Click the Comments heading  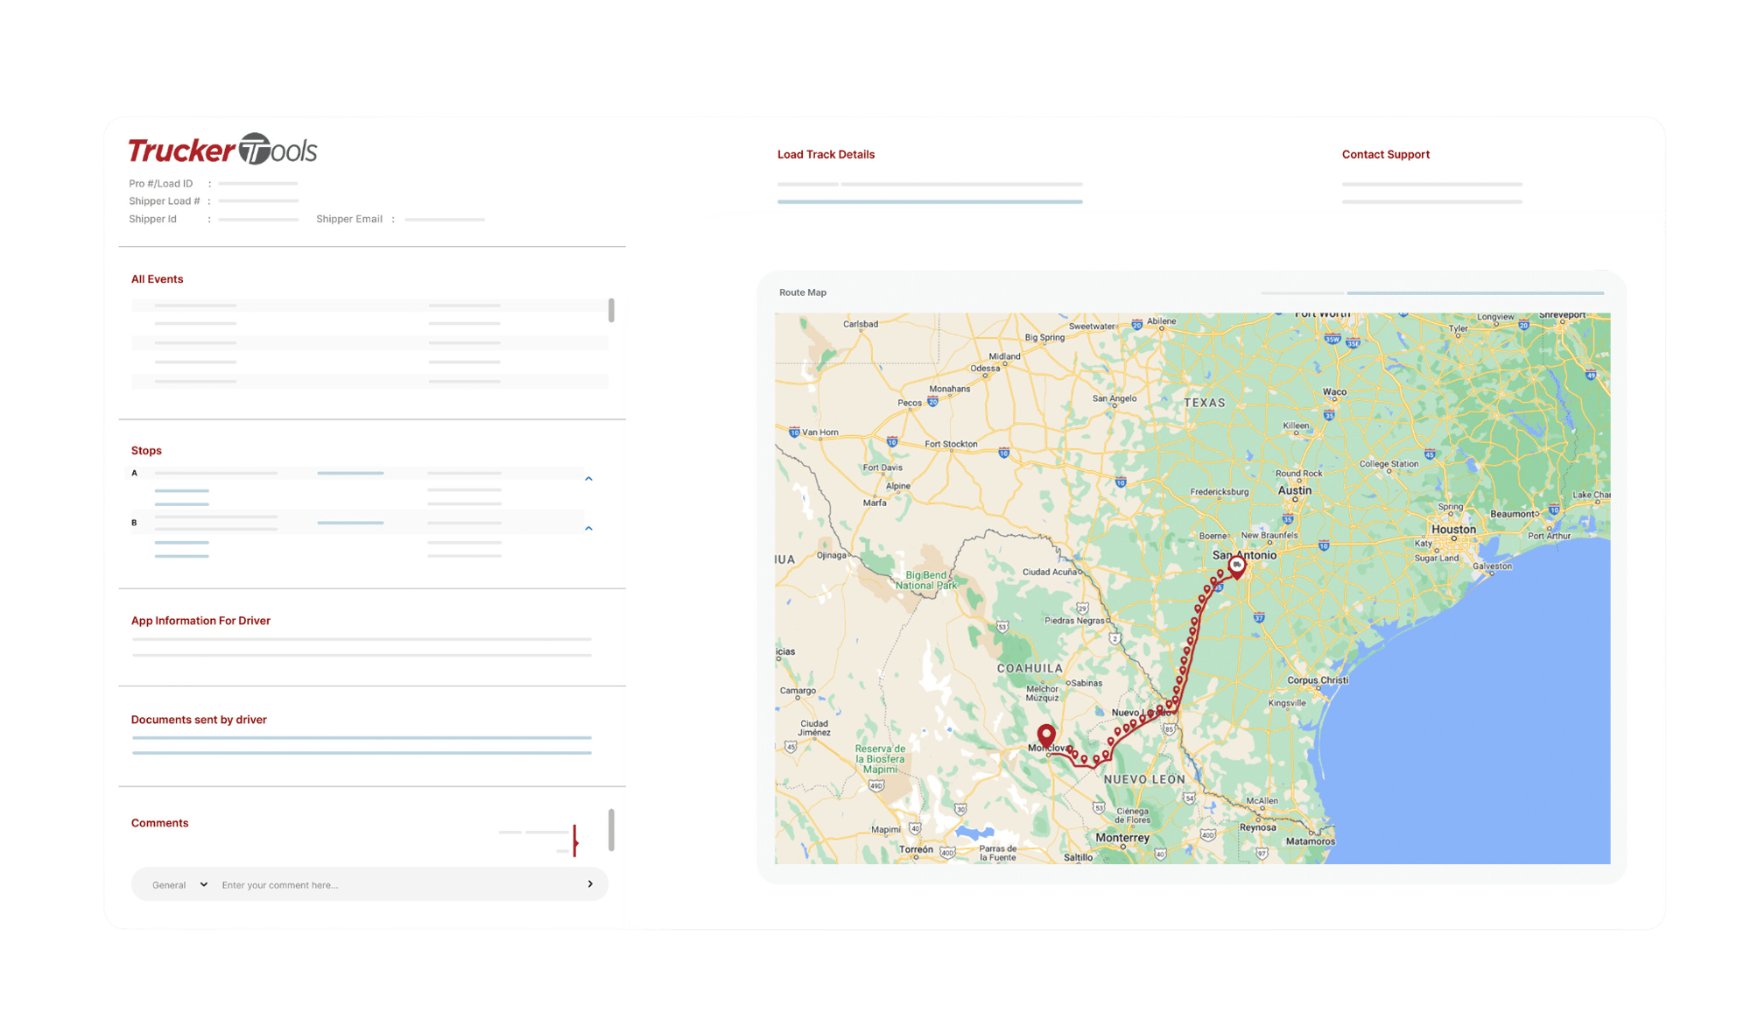(159, 823)
